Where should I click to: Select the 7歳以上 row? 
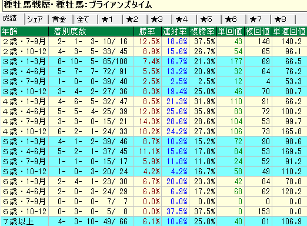(153, 221)
